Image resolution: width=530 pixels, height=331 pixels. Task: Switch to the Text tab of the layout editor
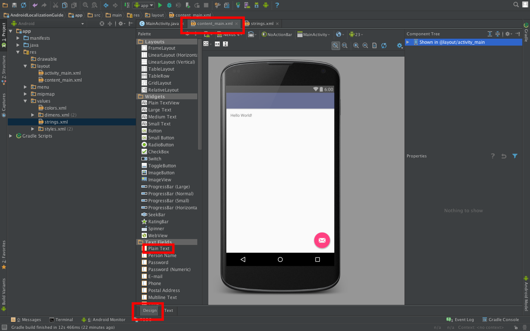tap(168, 310)
